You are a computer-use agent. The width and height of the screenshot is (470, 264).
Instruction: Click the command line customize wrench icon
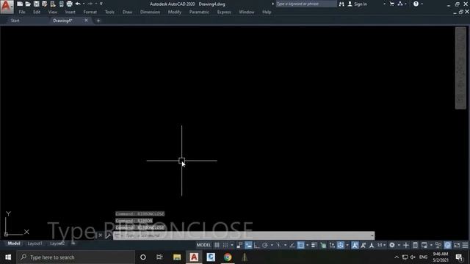click(x=108, y=235)
